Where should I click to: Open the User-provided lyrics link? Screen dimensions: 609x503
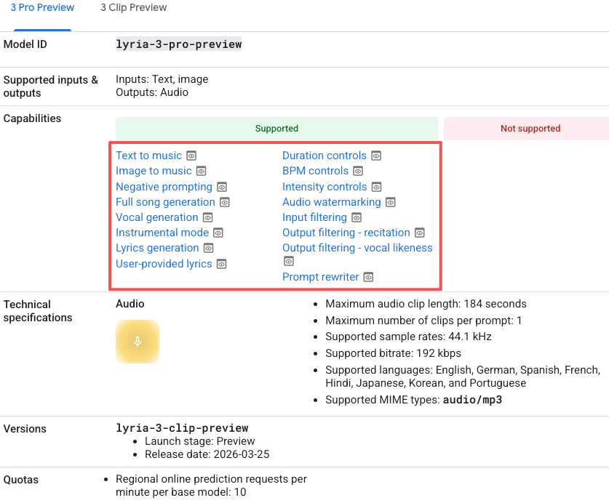click(164, 264)
